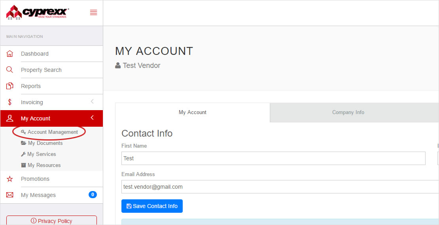
Task: Click the Promotions star icon
Action: click(x=10, y=179)
